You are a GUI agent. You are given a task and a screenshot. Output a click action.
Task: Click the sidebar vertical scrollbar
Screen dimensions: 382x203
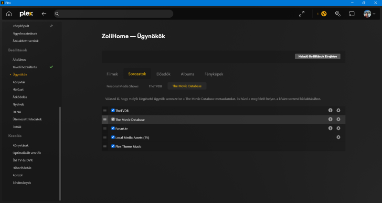(60, 153)
